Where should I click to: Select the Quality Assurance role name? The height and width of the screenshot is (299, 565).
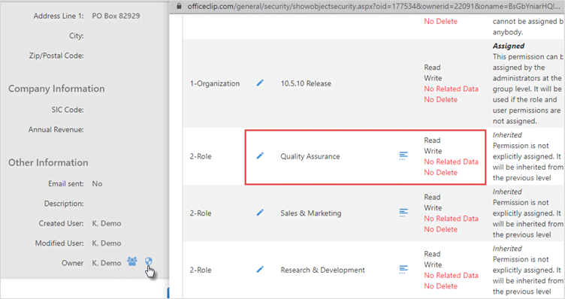click(310, 156)
